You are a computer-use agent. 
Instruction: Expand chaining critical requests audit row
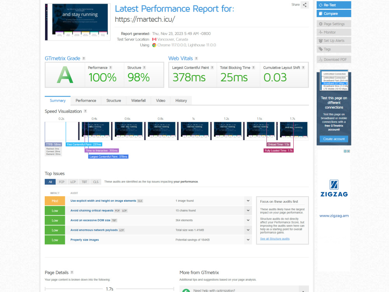click(248, 211)
